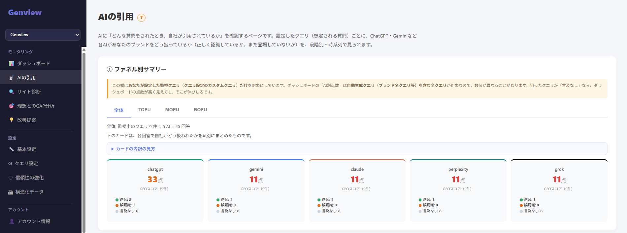The width and height of the screenshot is (627, 233).
Task: Click the アカウント情報 person icon
Action: coord(12,221)
